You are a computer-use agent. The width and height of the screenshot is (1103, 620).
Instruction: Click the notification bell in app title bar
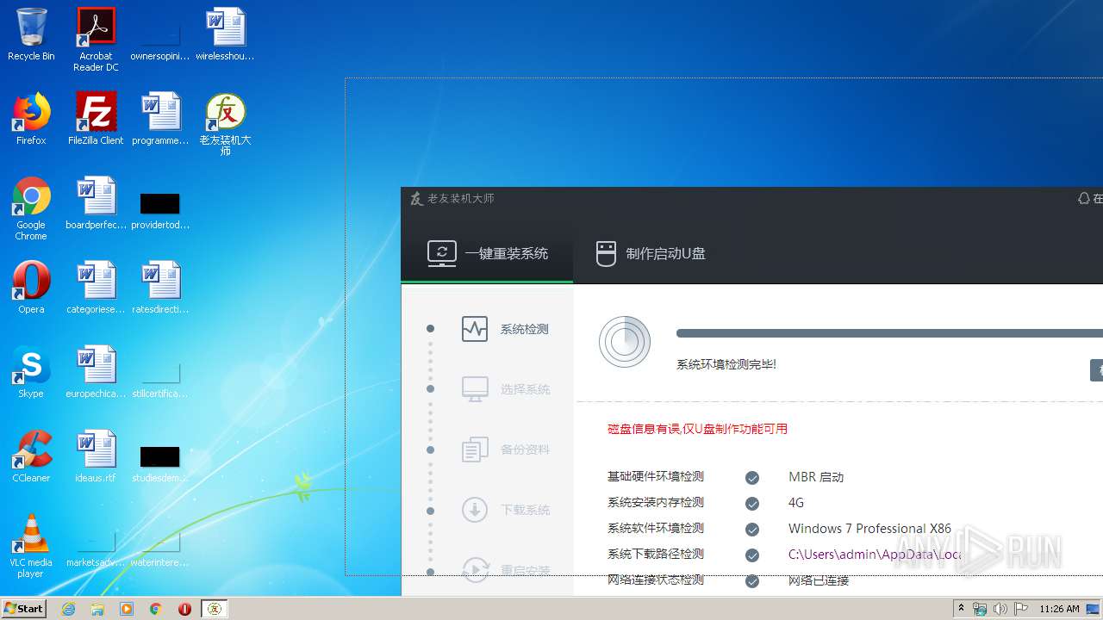click(x=1084, y=198)
